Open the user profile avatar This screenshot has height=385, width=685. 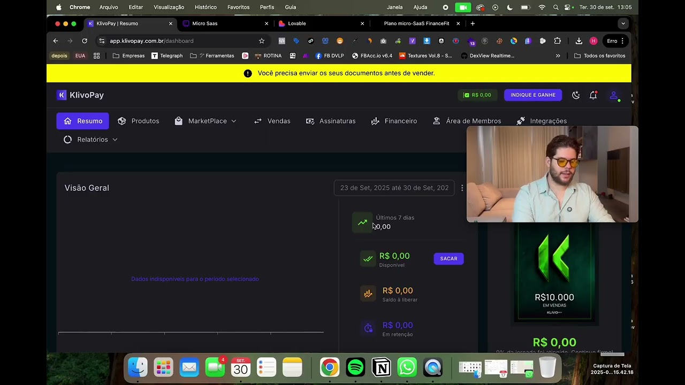click(x=614, y=95)
